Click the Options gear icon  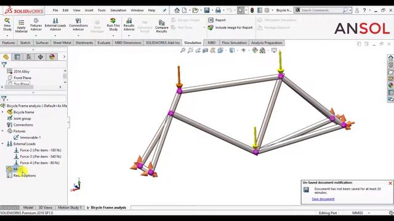[x=267, y=10]
